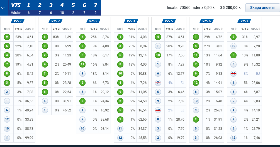Viewport: 280px width, 147px height.
Task: Deselect horse 3 circle in V75-2
Action: 45,37
